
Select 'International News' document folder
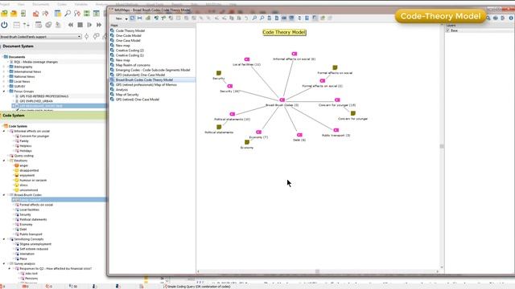27,71
